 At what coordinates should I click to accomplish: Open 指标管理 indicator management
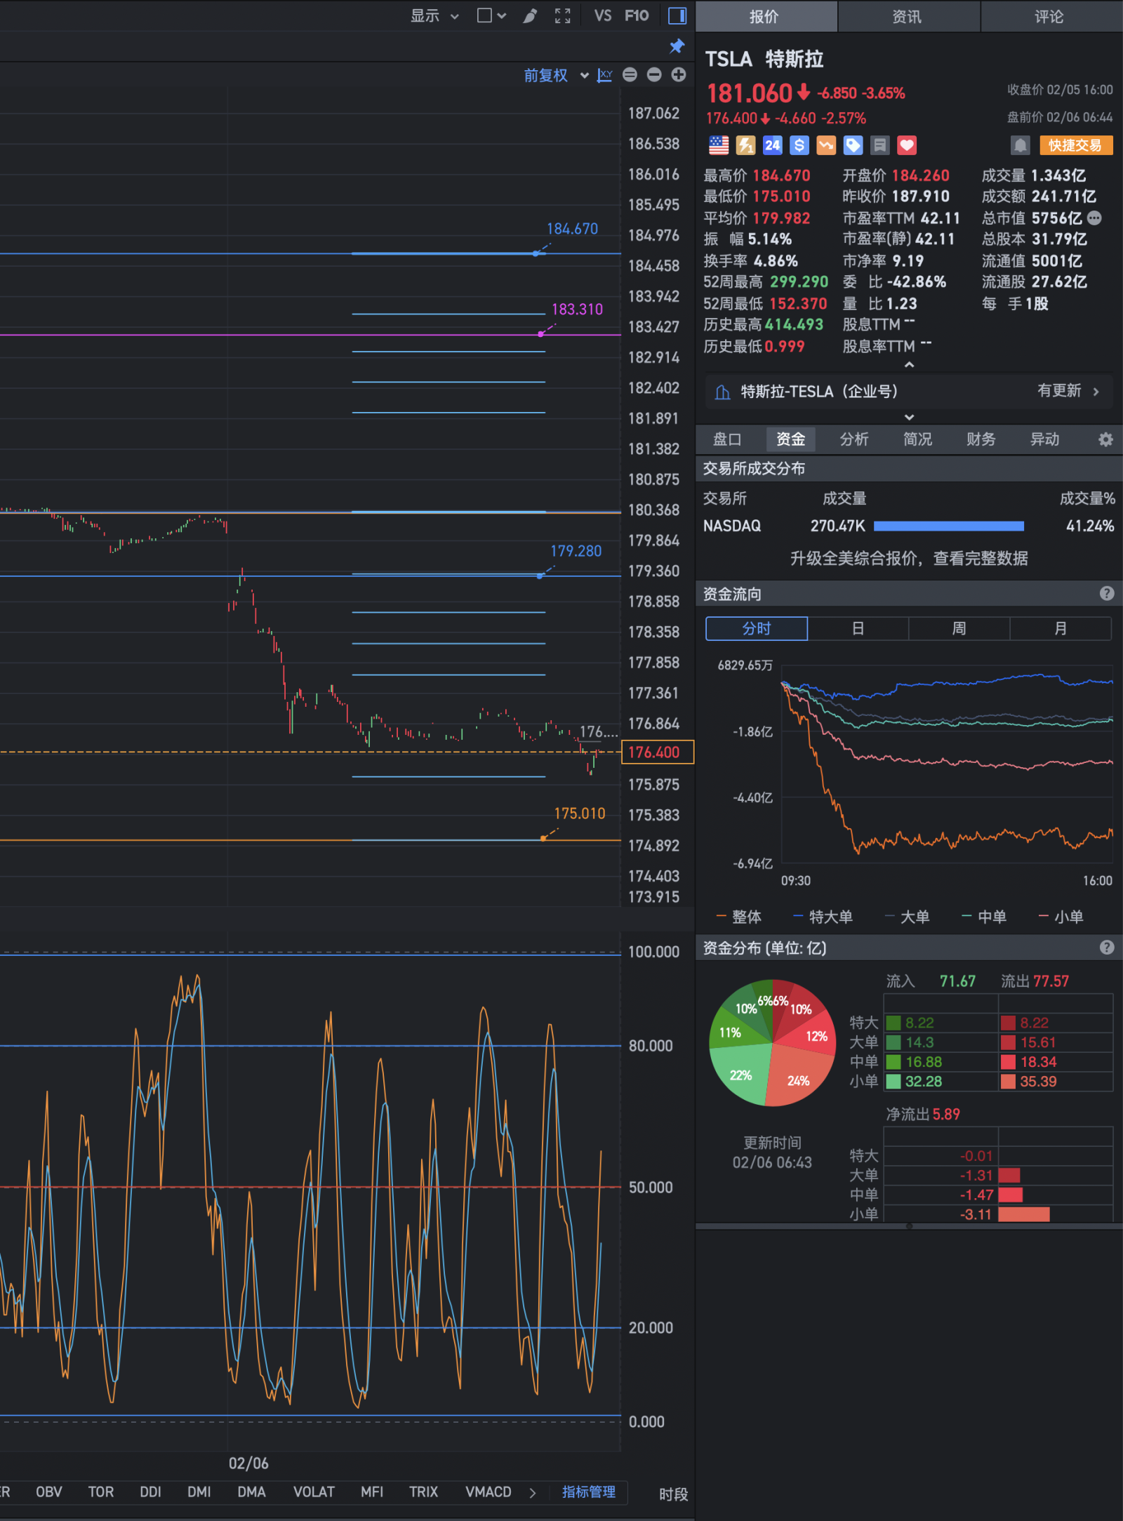588,1492
